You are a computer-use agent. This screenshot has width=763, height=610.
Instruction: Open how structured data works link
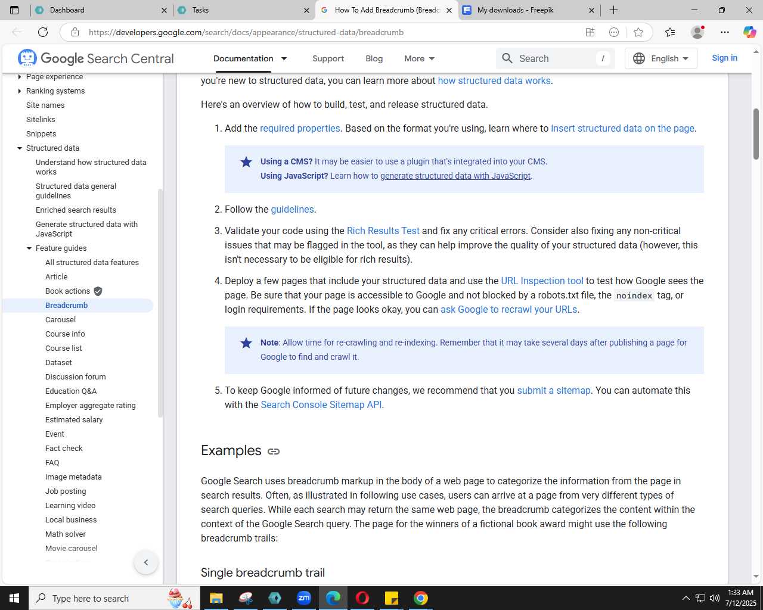click(x=494, y=80)
